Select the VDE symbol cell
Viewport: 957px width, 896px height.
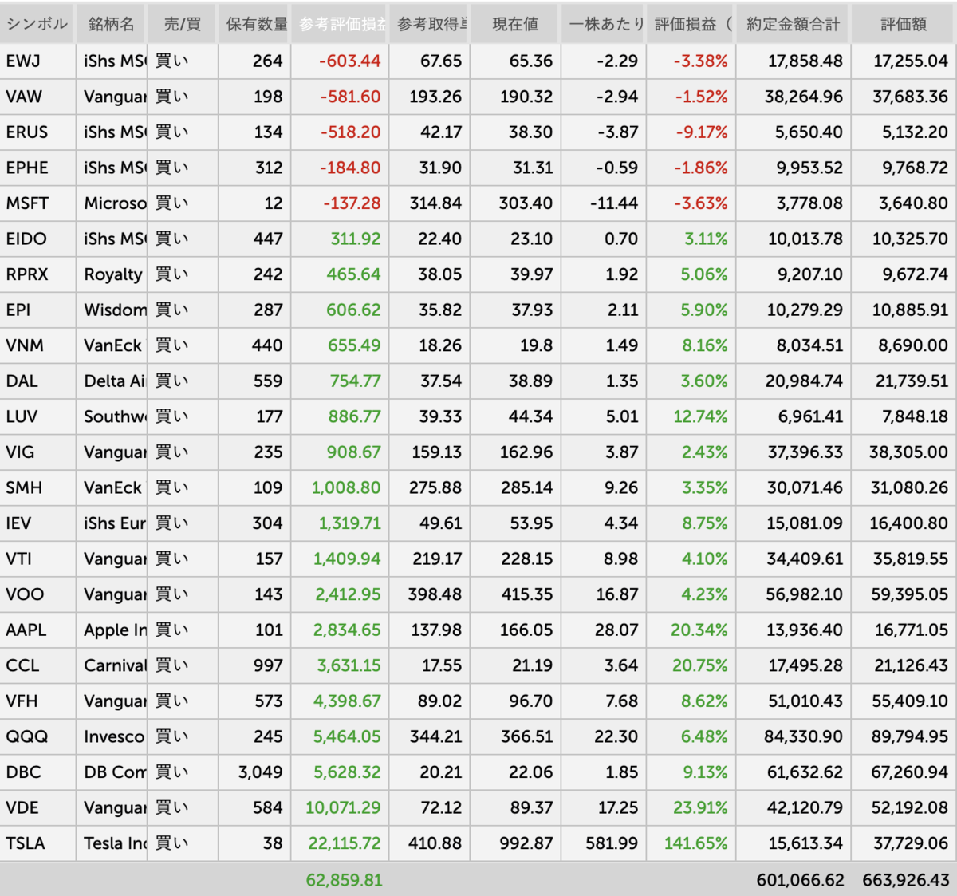[x=37, y=807]
